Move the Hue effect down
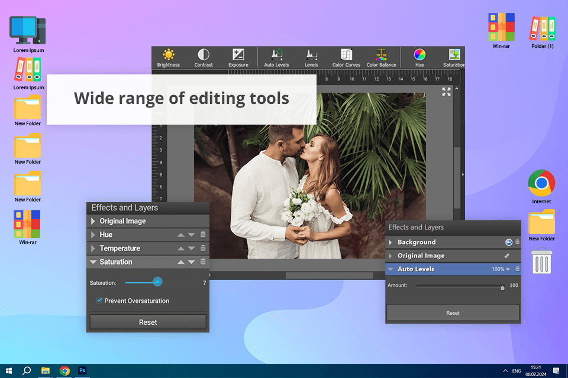Image resolution: width=568 pixels, height=378 pixels. click(x=191, y=234)
